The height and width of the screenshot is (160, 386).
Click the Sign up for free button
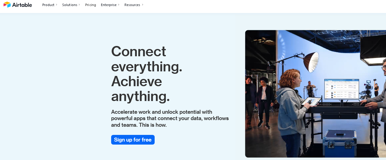pyautogui.click(x=133, y=140)
